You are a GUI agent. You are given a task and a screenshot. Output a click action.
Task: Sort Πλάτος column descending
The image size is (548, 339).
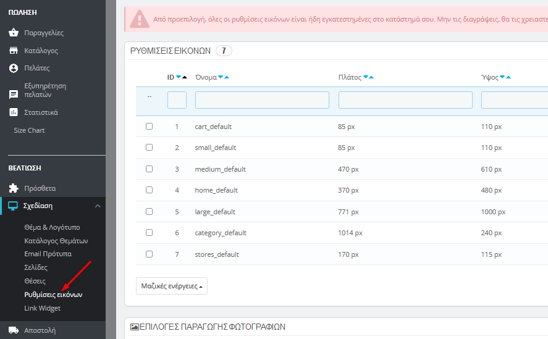click(x=366, y=77)
